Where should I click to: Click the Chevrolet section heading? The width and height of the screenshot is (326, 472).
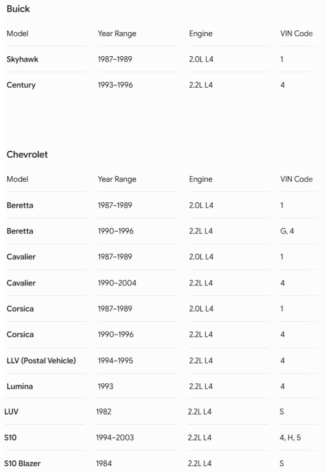click(27, 155)
